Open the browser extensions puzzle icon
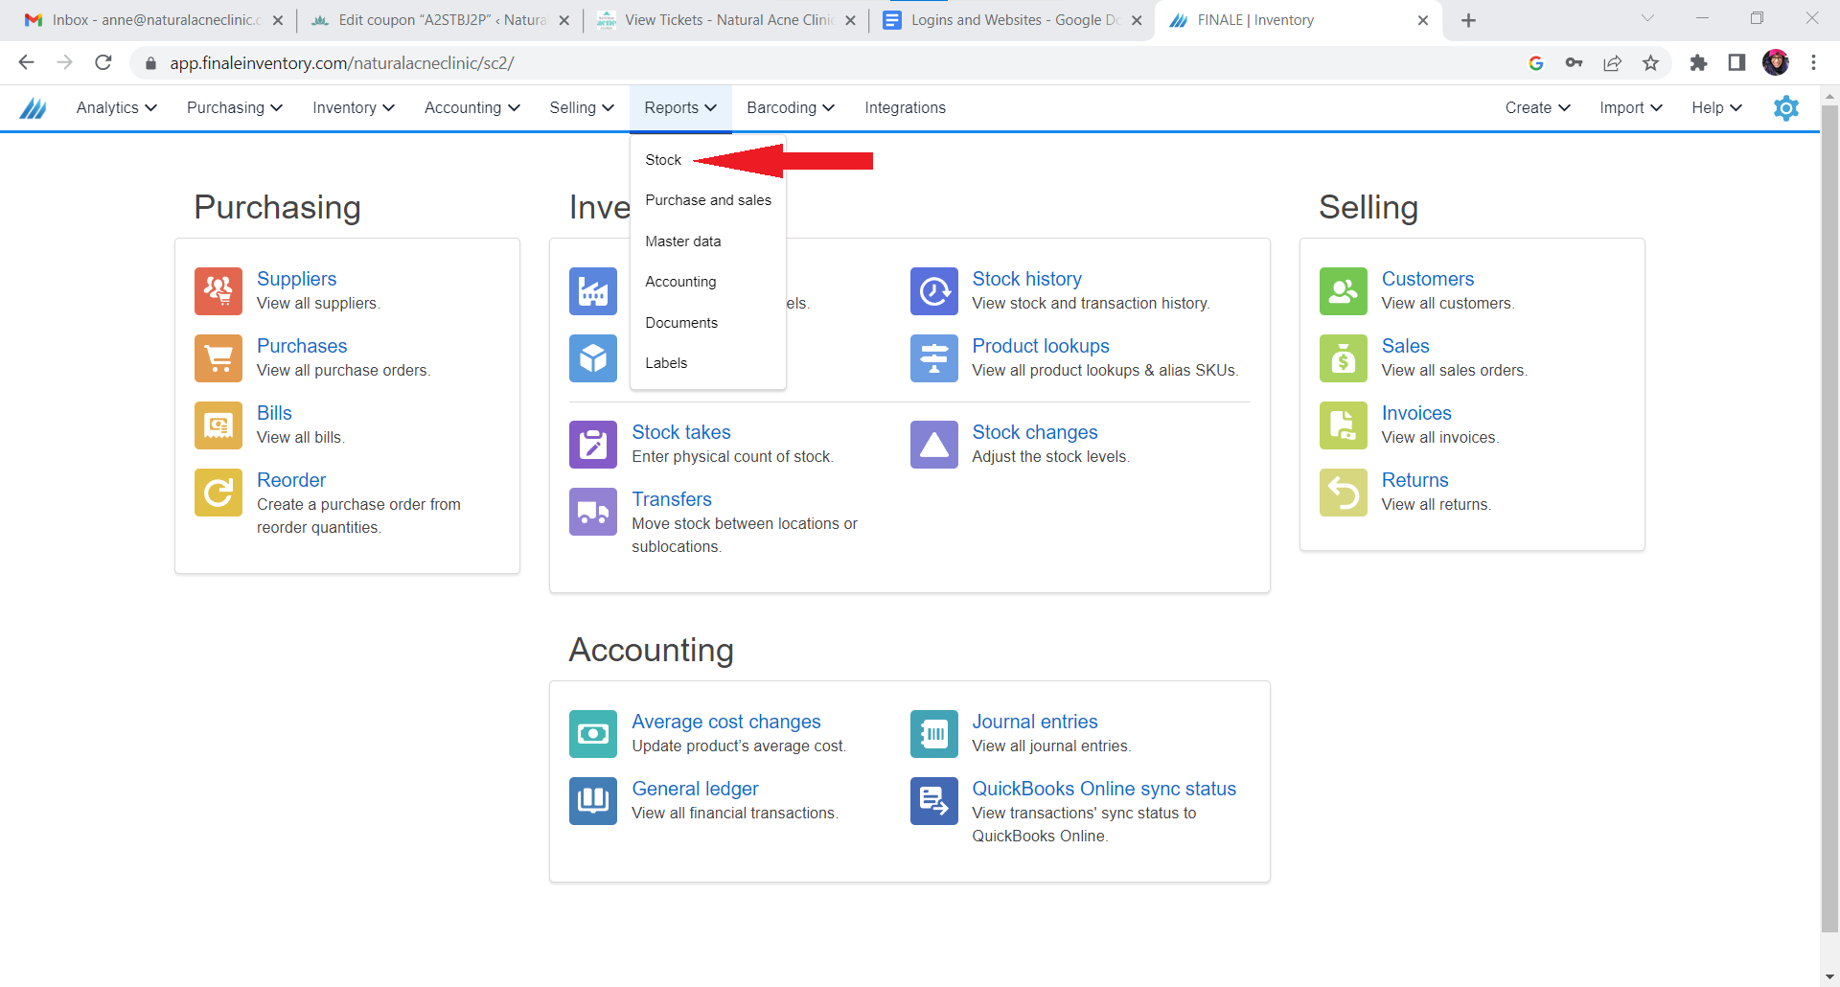Screen dimensions: 1840x987 click(x=1698, y=63)
